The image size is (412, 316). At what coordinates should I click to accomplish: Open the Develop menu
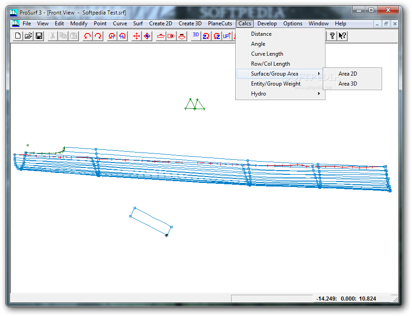click(267, 24)
